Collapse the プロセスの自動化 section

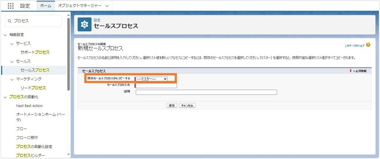tap(5, 97)
